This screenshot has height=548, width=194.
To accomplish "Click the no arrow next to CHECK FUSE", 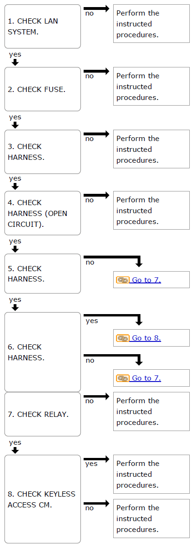I will [96, 71].
